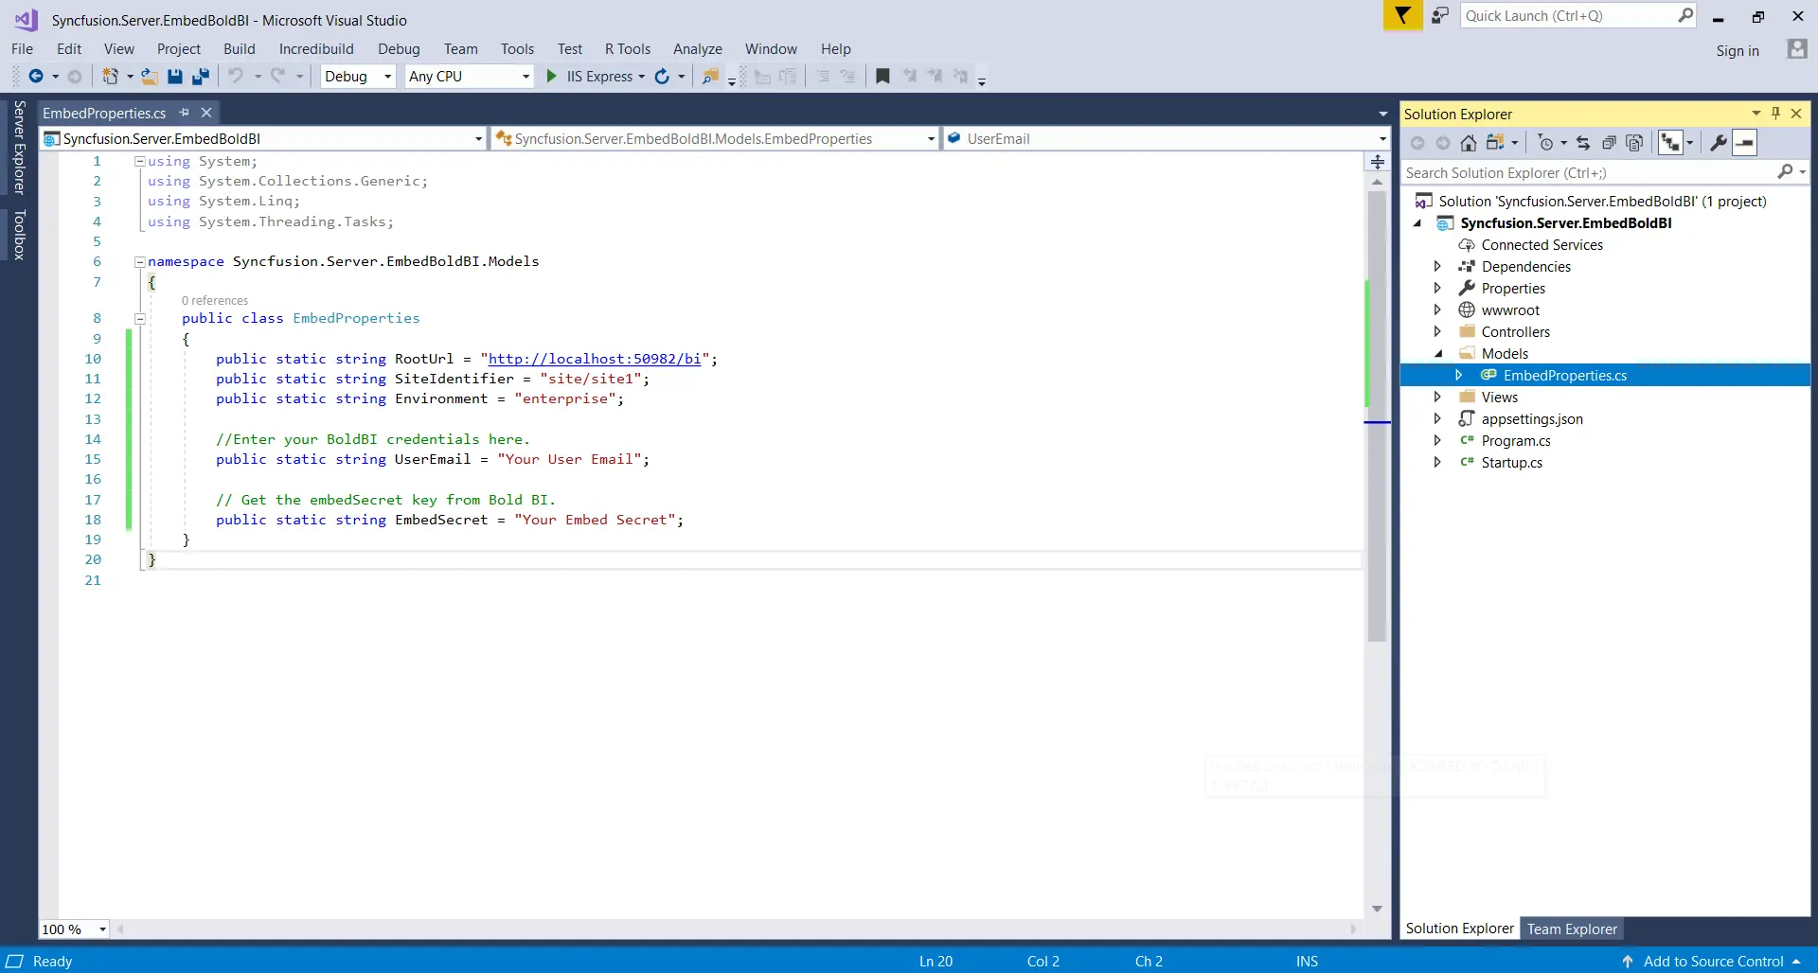
Task: Click the editor vertical scrollbar thumb
Action: click(1377, 416)
